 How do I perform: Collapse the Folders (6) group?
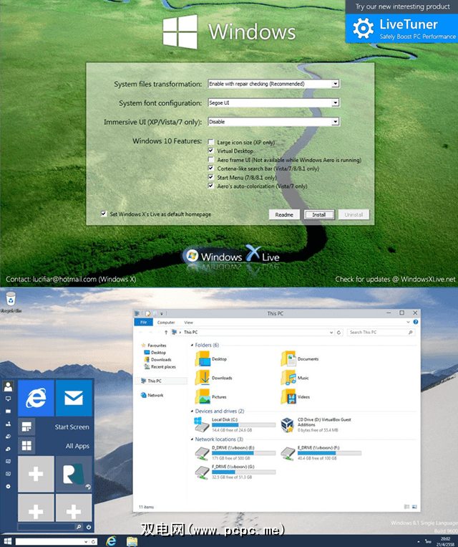point(192,345)
